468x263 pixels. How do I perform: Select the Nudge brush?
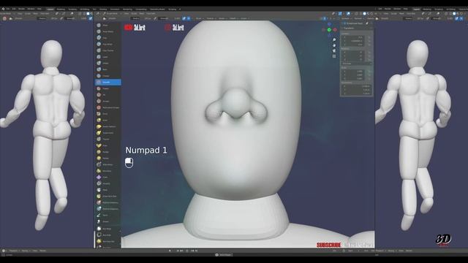click(x=107, y=152)
